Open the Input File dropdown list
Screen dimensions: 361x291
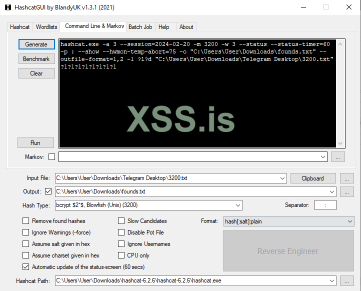pyautogui.click(x=282, y=178)
